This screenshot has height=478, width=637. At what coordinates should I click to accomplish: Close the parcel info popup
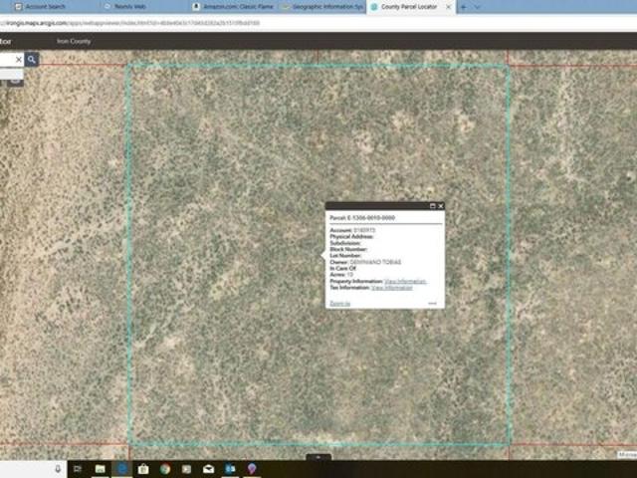[441, 206]
